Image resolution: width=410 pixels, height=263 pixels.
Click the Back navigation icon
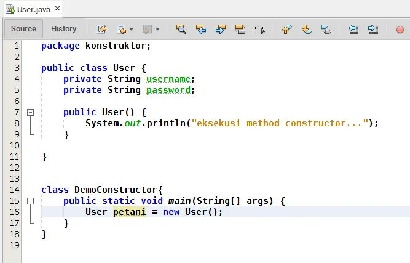pyautogui.click(x=121, y=29)
